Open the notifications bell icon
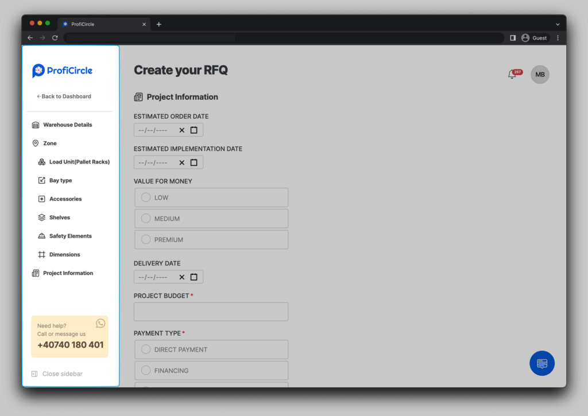 pos(512,75)
